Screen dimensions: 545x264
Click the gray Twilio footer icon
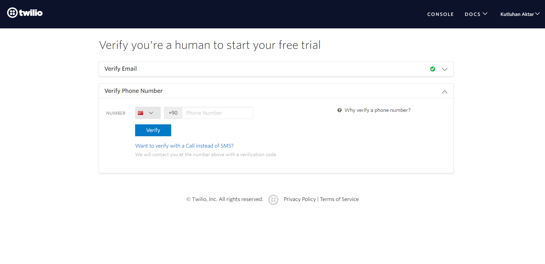point(273,200)
